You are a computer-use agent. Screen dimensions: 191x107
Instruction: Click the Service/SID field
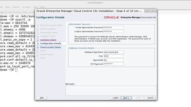114,60
